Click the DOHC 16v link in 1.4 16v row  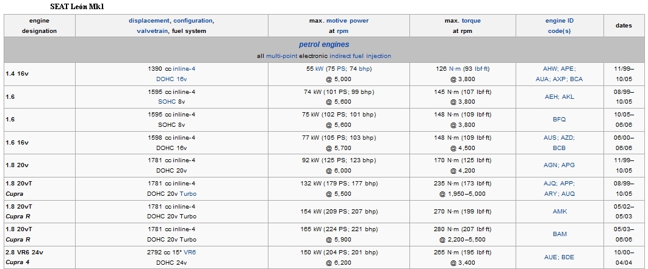click(x=171, y=79)
